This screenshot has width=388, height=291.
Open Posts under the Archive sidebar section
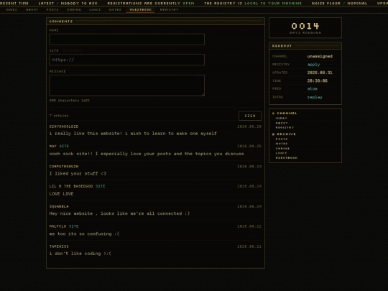coord(282,139)
